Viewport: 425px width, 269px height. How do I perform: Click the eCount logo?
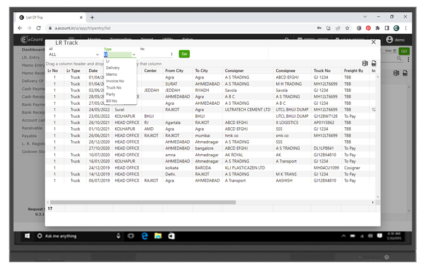click(x=31, y=39)
